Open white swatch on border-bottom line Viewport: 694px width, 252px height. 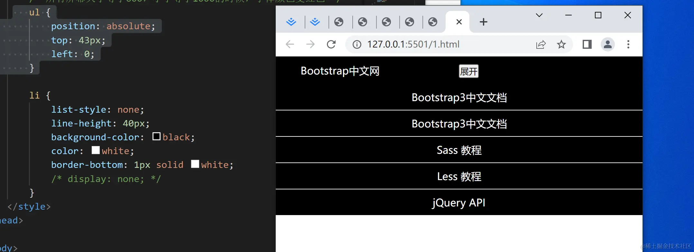click(x=195, y=164)
